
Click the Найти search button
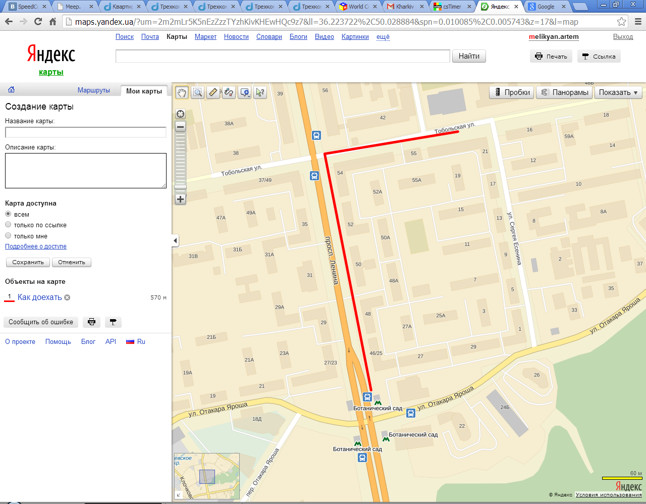[x=469, y=56]
